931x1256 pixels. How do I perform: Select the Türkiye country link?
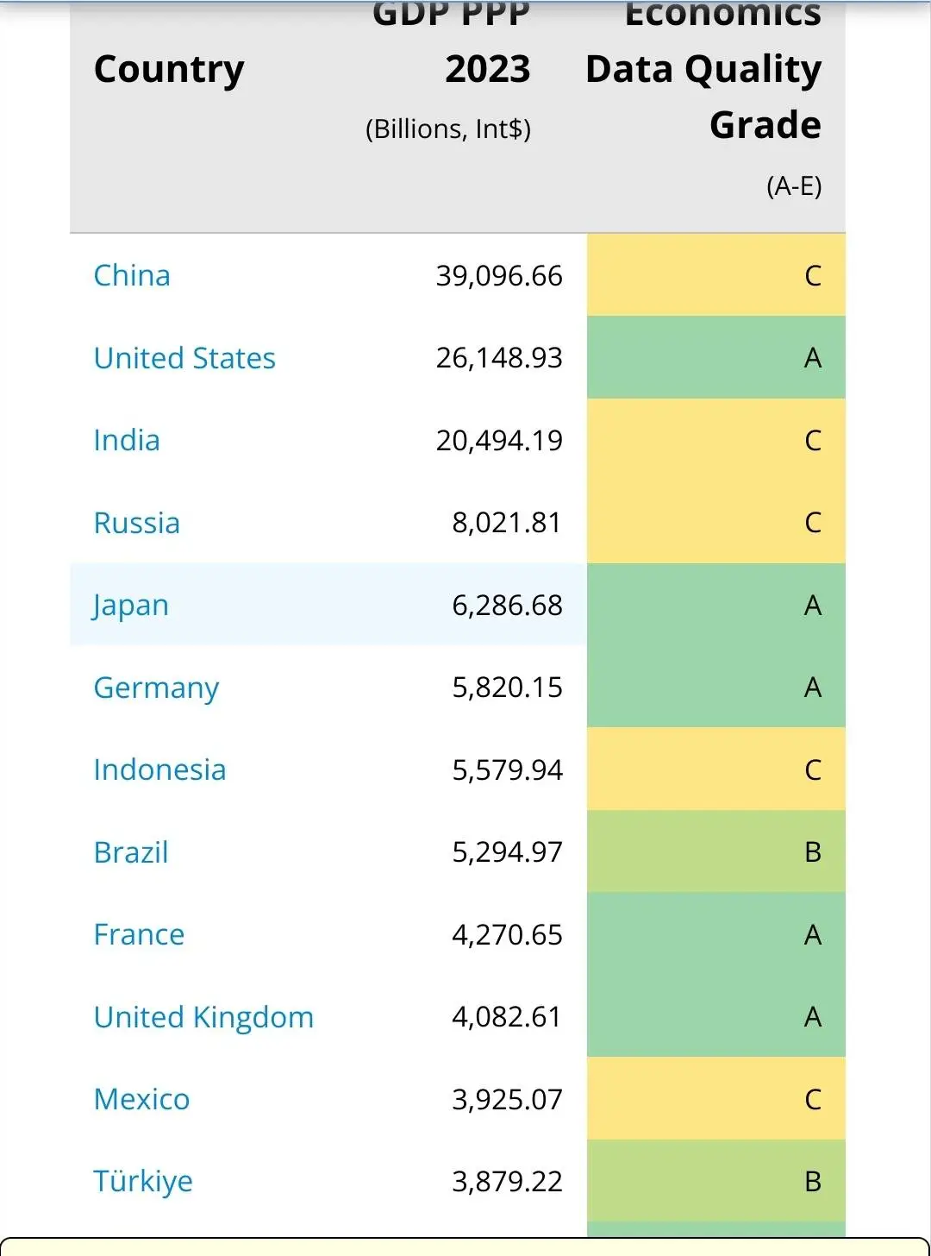[x=143, y=1181]
